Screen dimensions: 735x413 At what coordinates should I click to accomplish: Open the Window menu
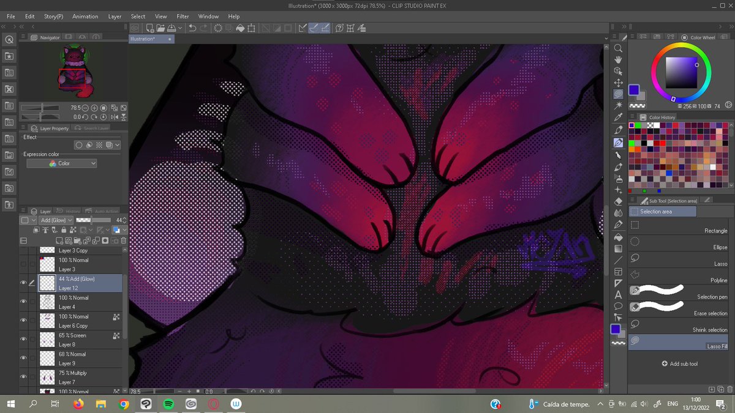209,17
